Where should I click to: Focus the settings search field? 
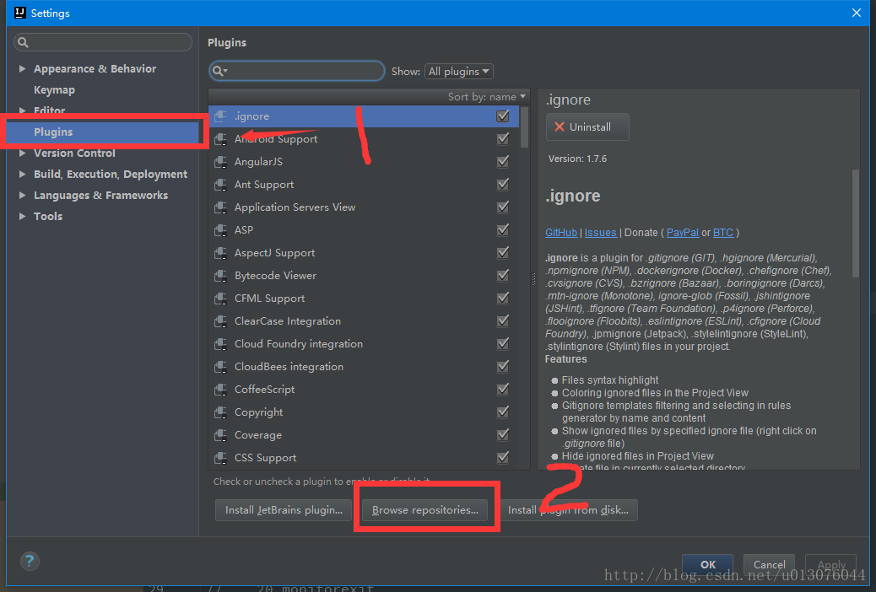point(103,42)
